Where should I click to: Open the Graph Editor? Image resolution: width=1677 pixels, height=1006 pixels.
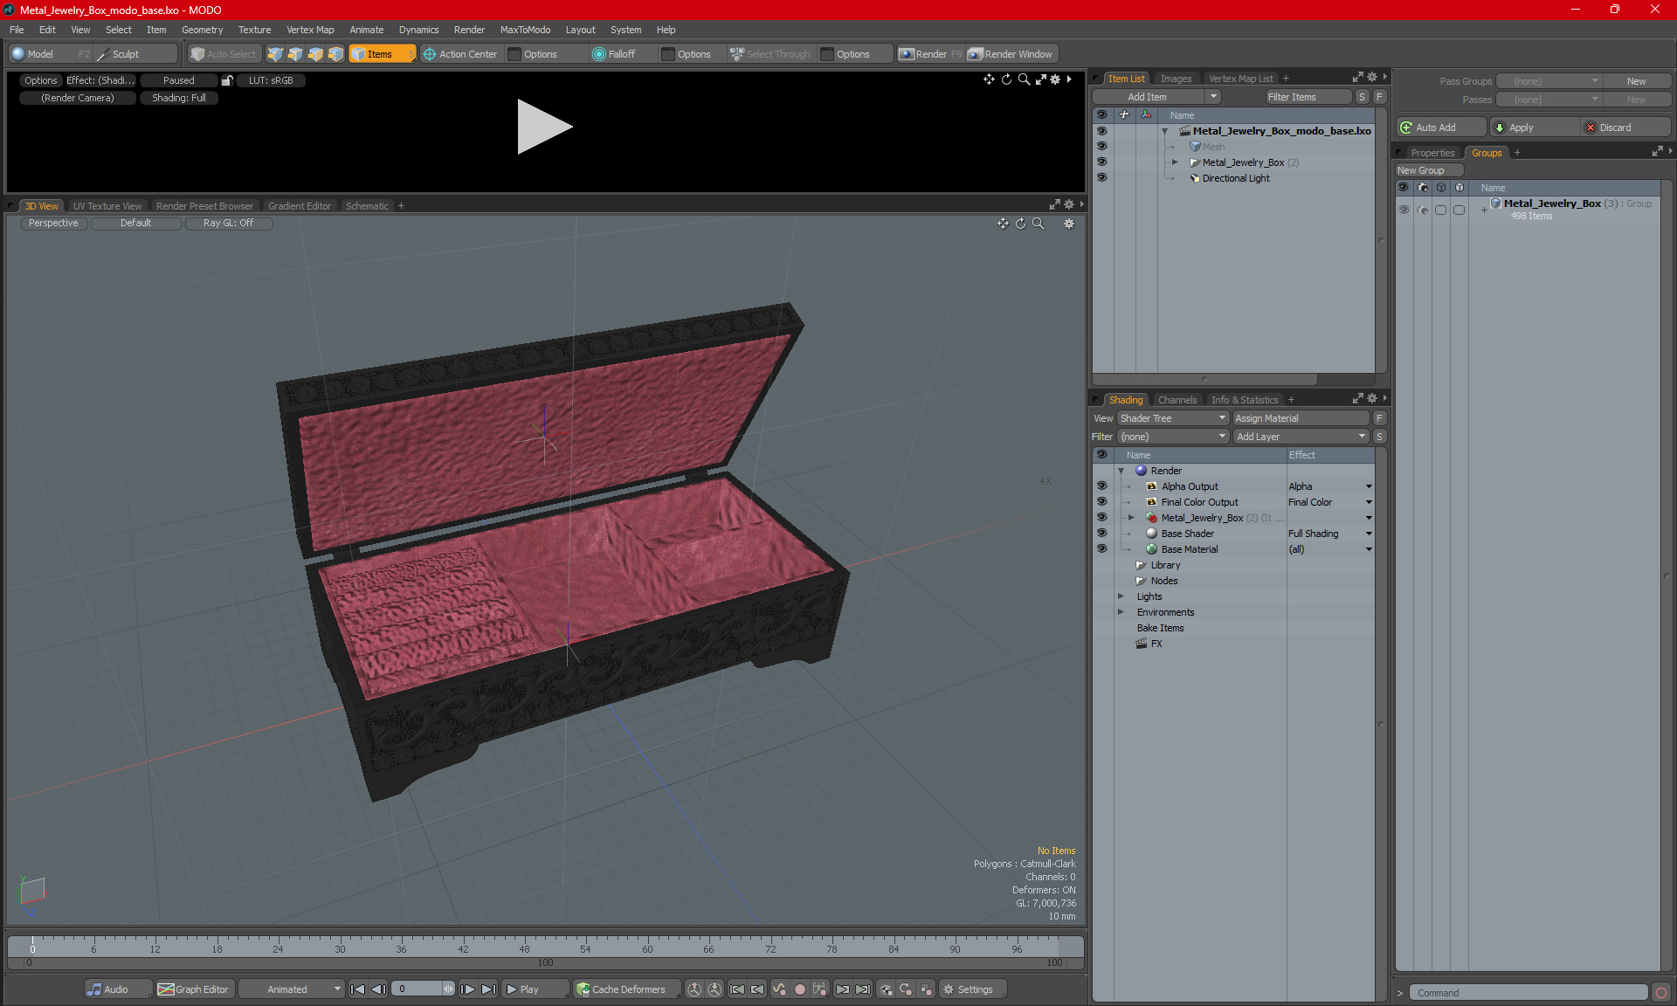click(193, 989)
